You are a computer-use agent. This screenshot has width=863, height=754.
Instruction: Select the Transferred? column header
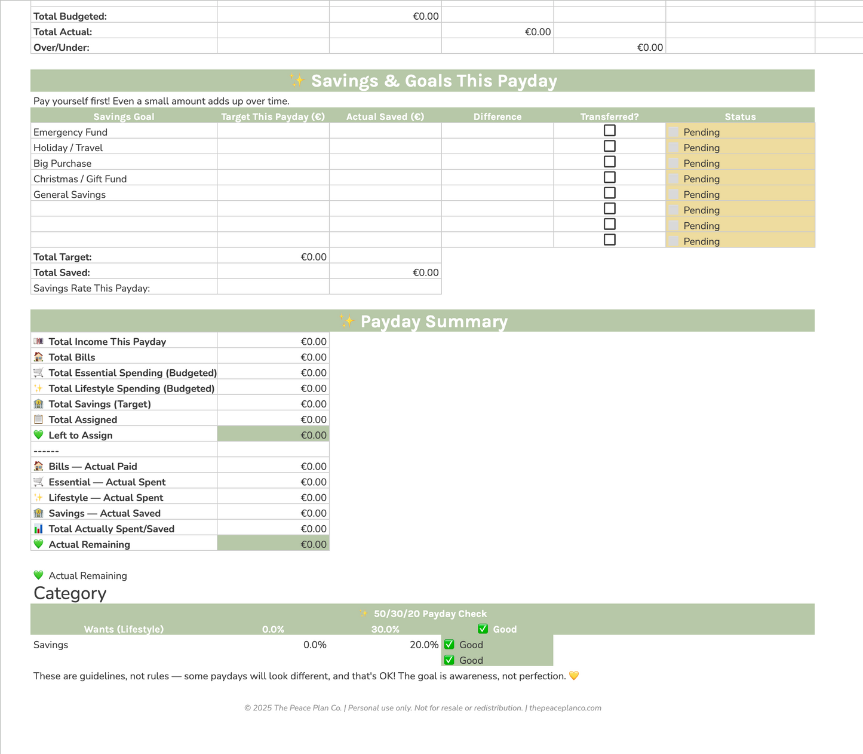[610, 116]
